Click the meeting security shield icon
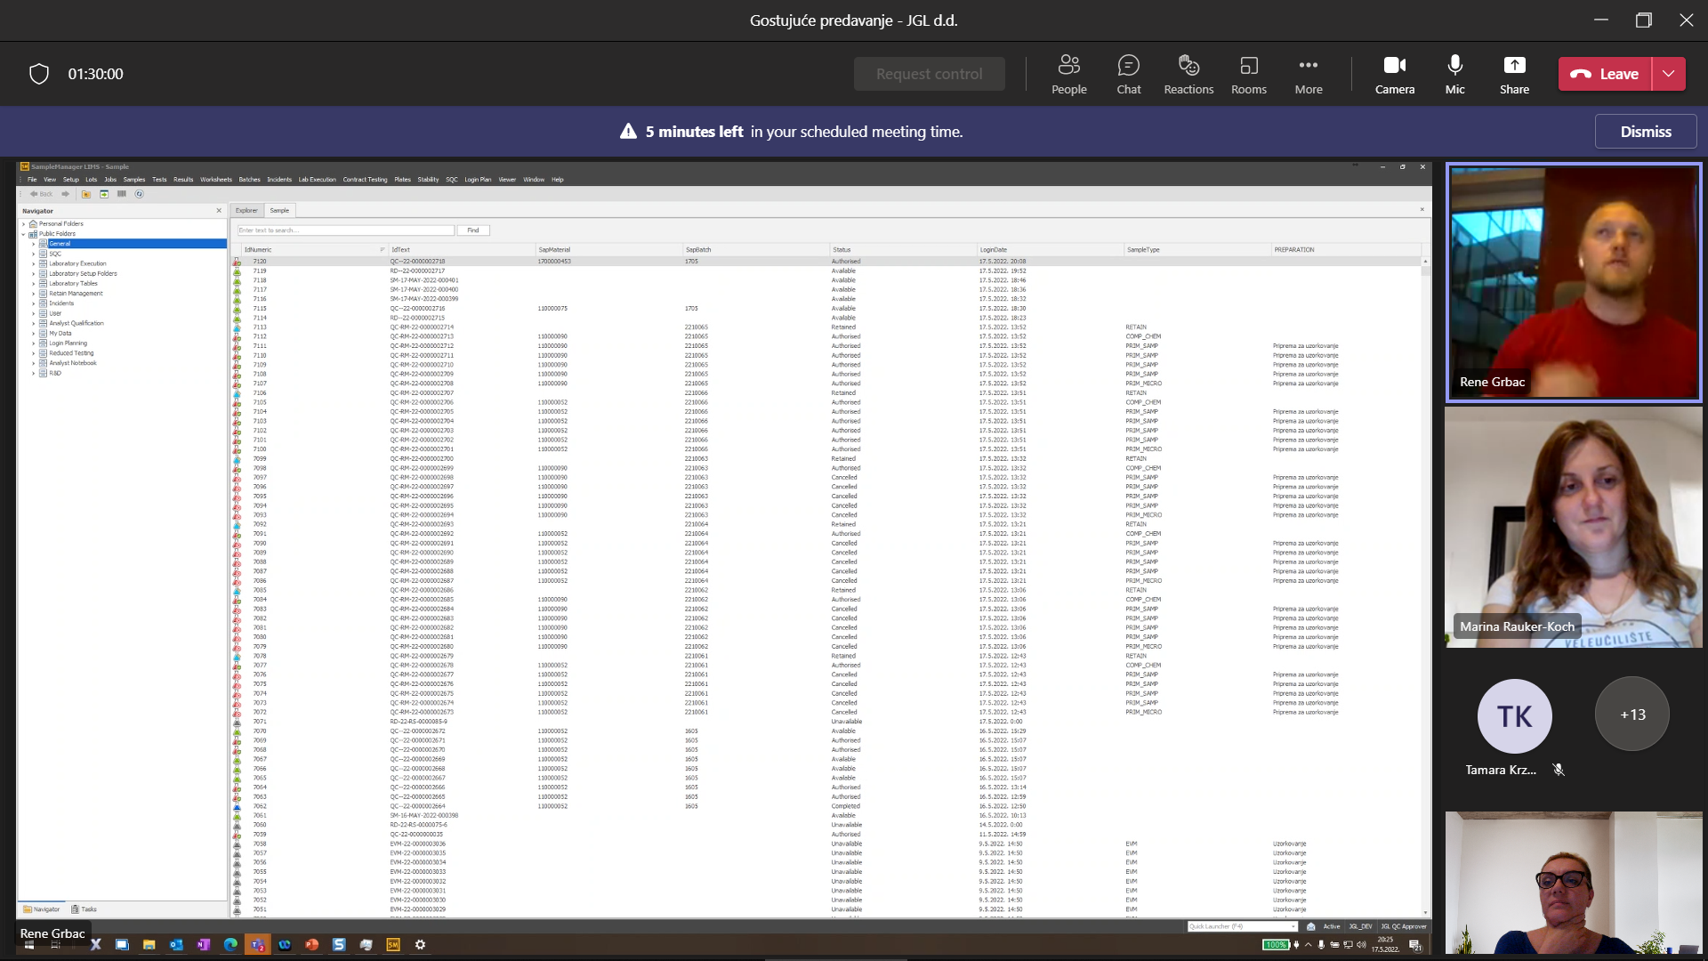Image resolution: width=1708 pixels, height=961 pixels. click(39, 74)
